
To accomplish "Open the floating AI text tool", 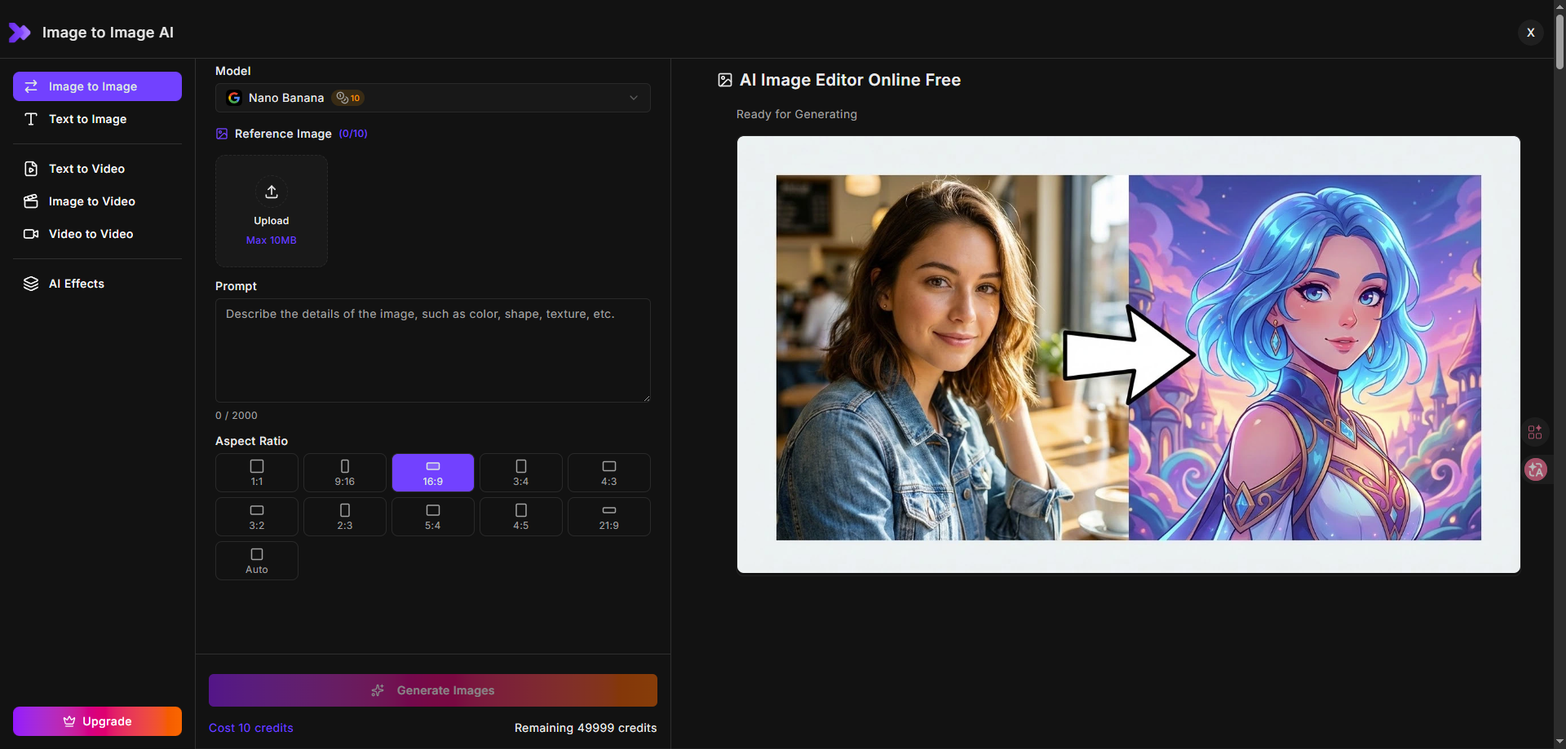I will [1537, 469].
